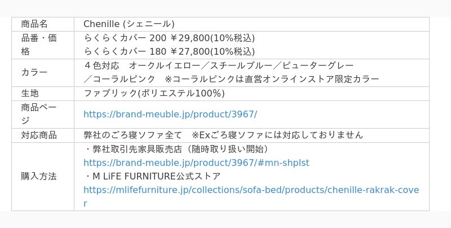Click the カラー row header

pyautogui.click(x=43, y=73)
